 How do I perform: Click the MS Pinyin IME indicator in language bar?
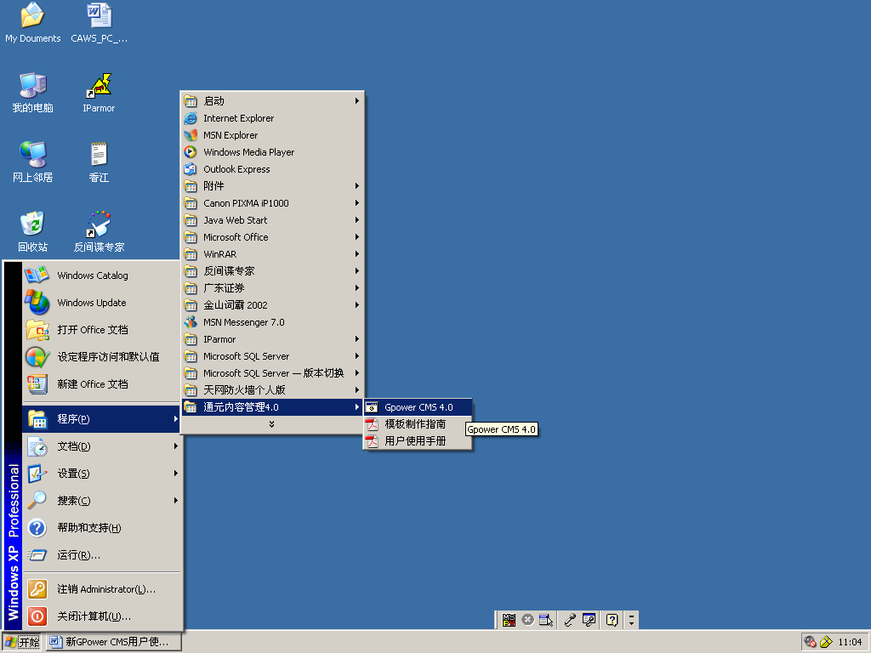(509, 620)
